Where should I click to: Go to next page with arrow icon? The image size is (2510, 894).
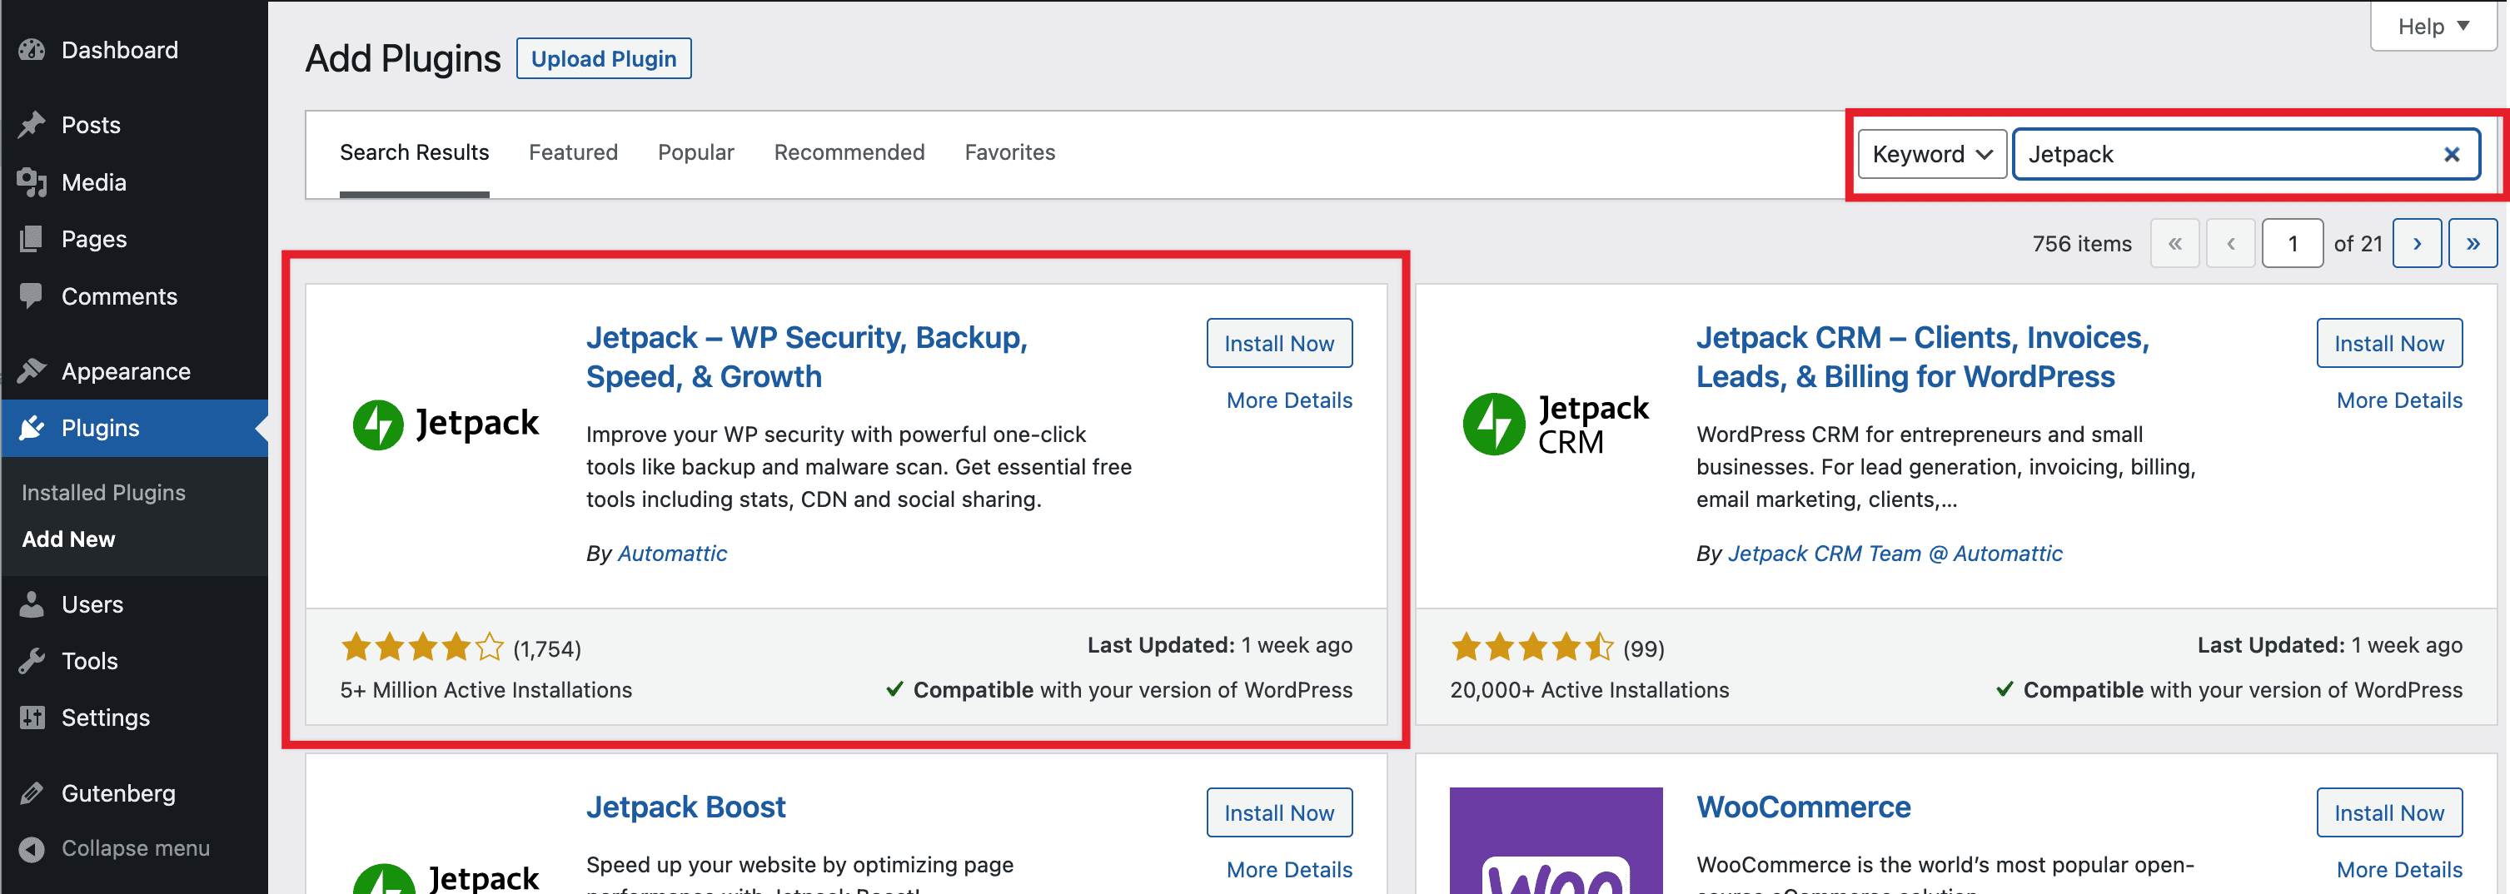2418,242
